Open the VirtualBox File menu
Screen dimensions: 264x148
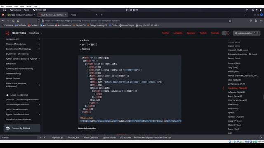coord(2,7)
